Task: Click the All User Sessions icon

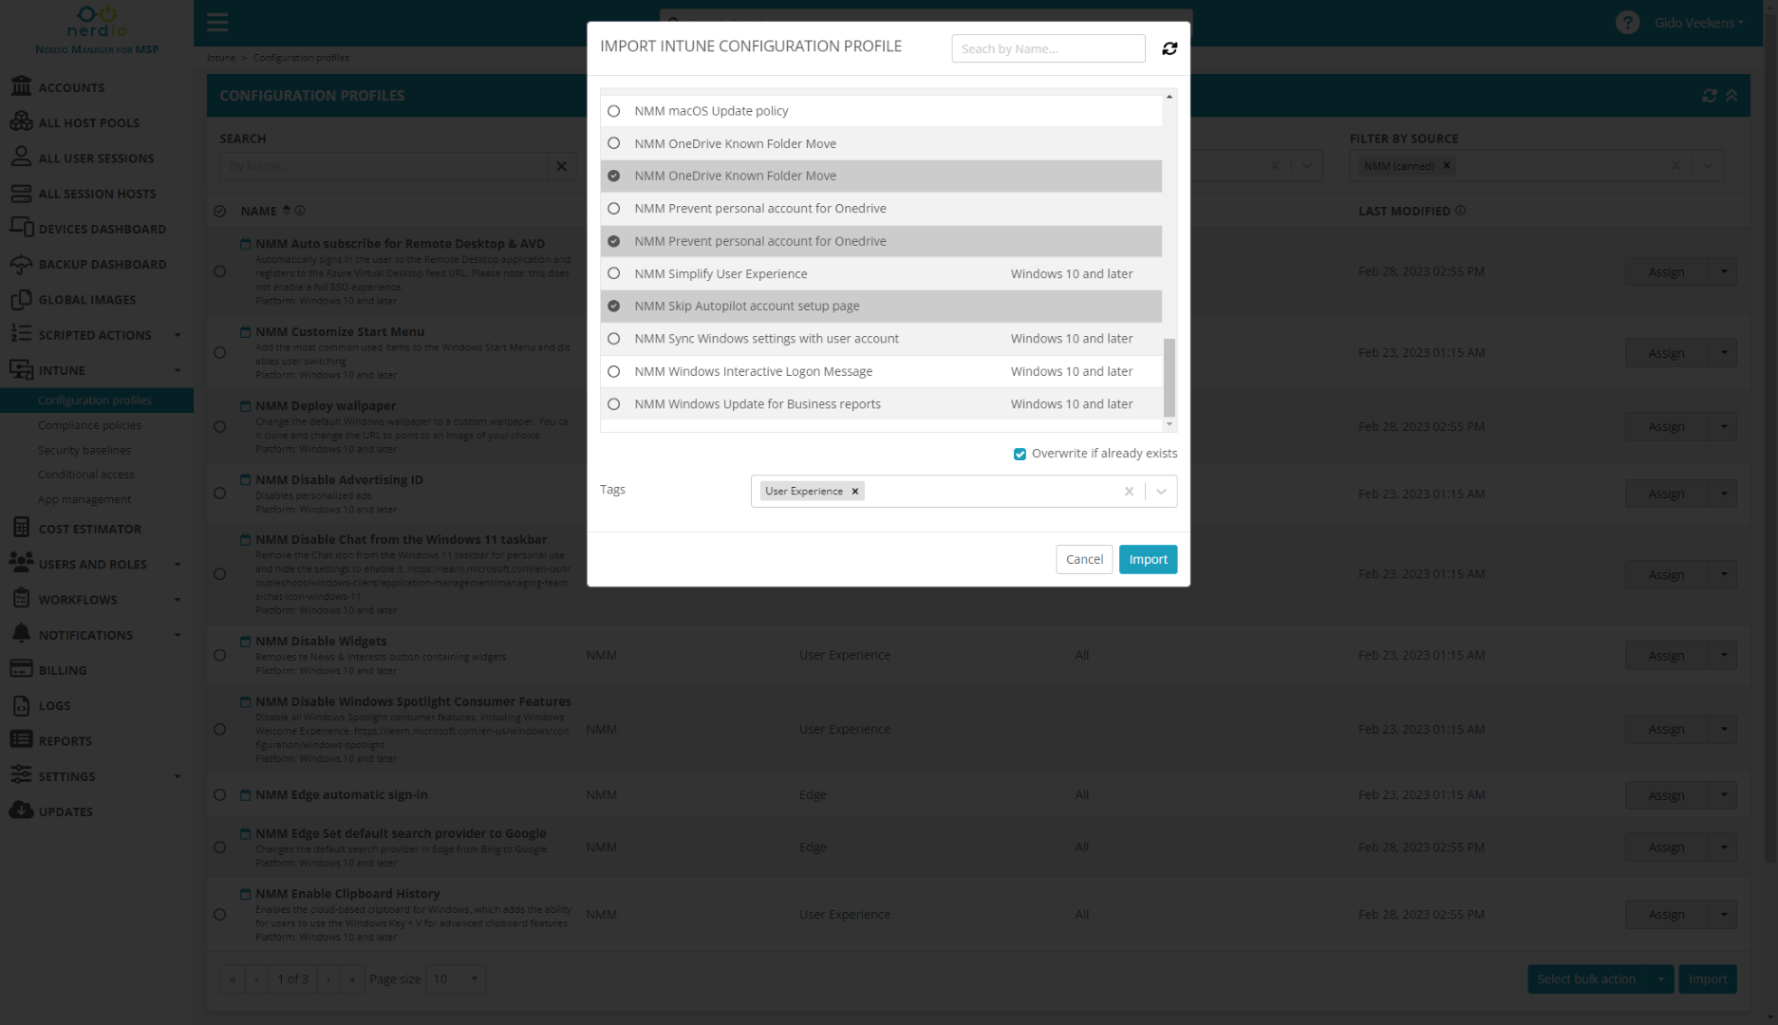Action: click(x=21, y=157)
